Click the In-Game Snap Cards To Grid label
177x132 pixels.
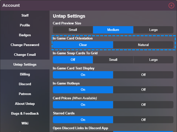pyautogui.click(x=75, y=53)
